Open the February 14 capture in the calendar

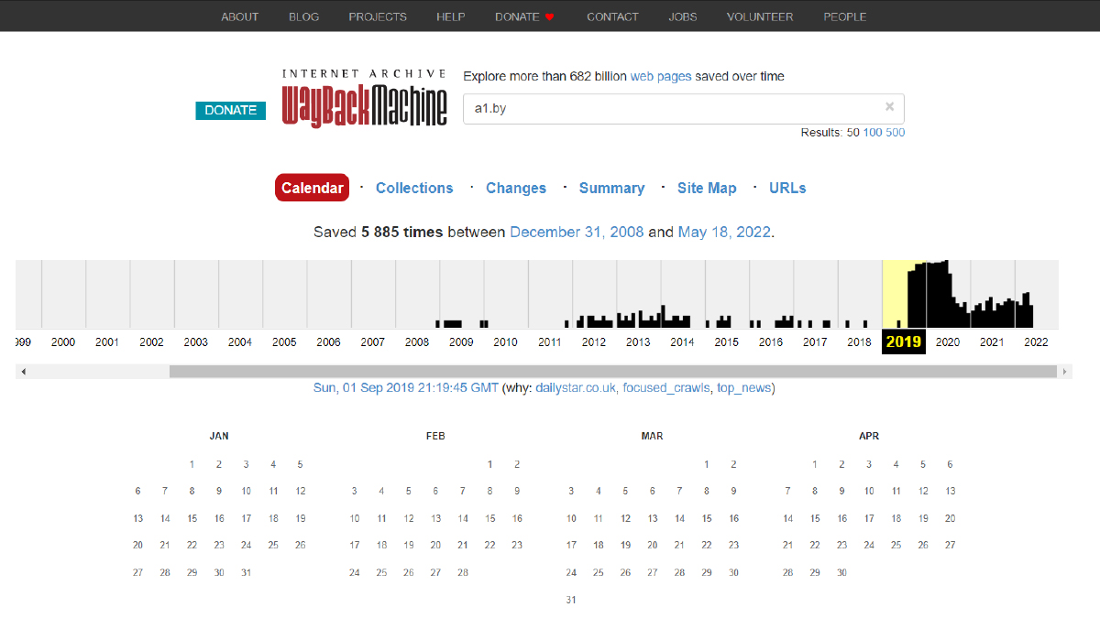click(x=463, y=518)
